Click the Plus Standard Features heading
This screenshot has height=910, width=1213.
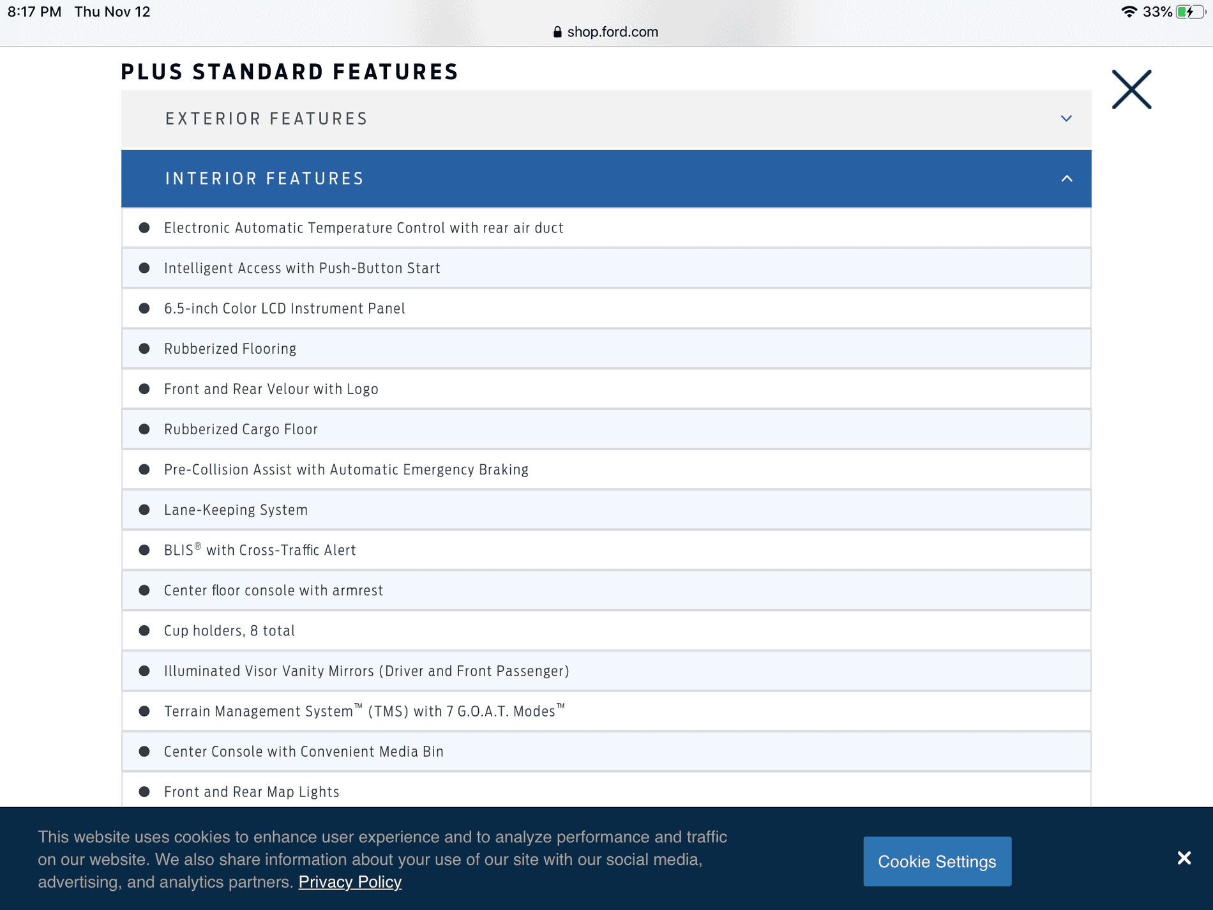point(290,72)
